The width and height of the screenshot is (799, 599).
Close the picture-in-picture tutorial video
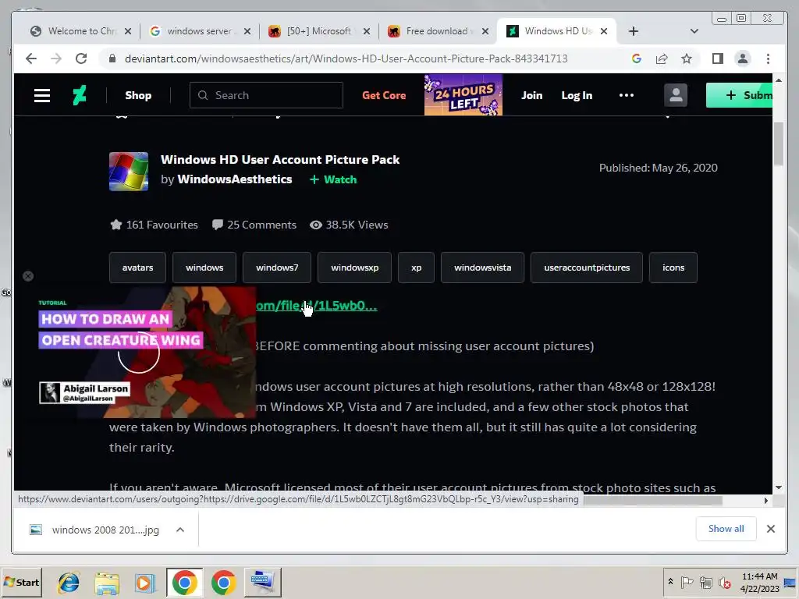coord(28,276)
